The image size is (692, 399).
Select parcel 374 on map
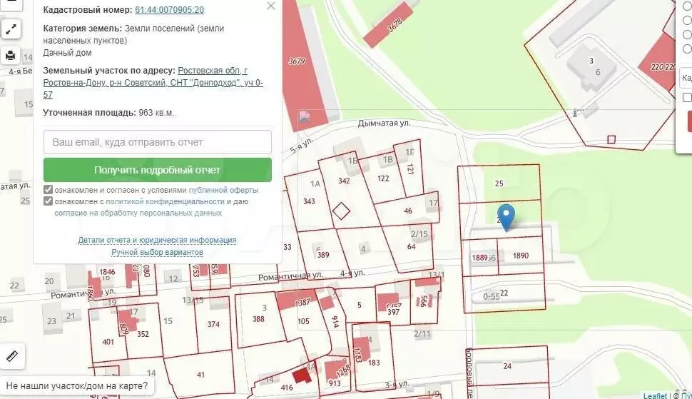coord(213,324)
